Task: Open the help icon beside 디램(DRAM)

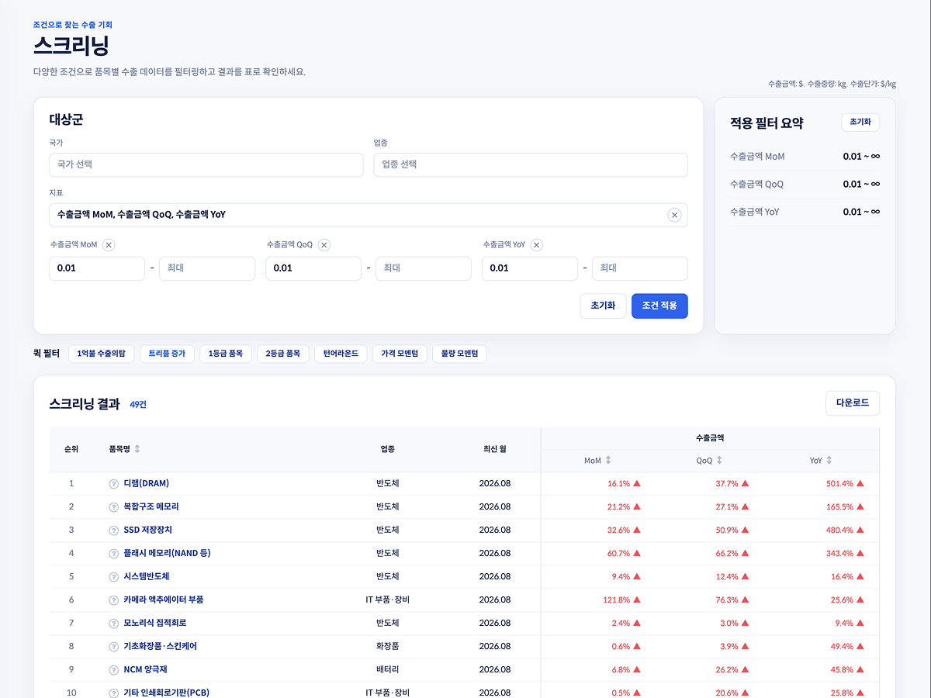Action: (114, 484)
